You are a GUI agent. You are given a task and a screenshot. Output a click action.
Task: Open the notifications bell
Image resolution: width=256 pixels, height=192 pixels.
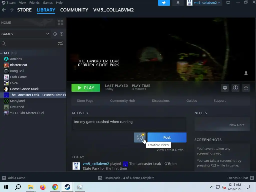(178, 2)
